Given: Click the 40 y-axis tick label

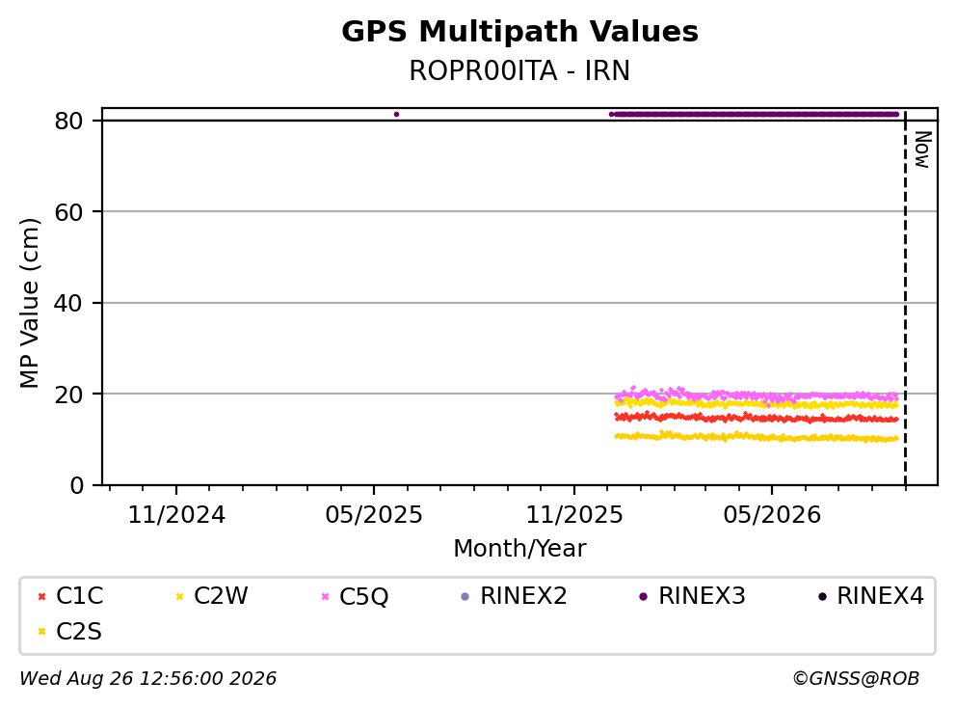Looking at the screenshot, I should pos(68,303).
